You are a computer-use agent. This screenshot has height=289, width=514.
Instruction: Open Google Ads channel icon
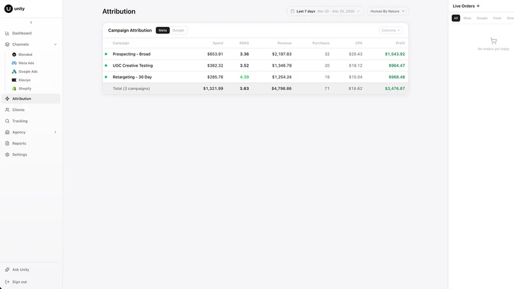(14, 71)
